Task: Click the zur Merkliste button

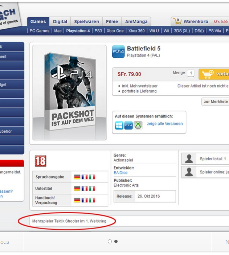Action: (215, 102)
